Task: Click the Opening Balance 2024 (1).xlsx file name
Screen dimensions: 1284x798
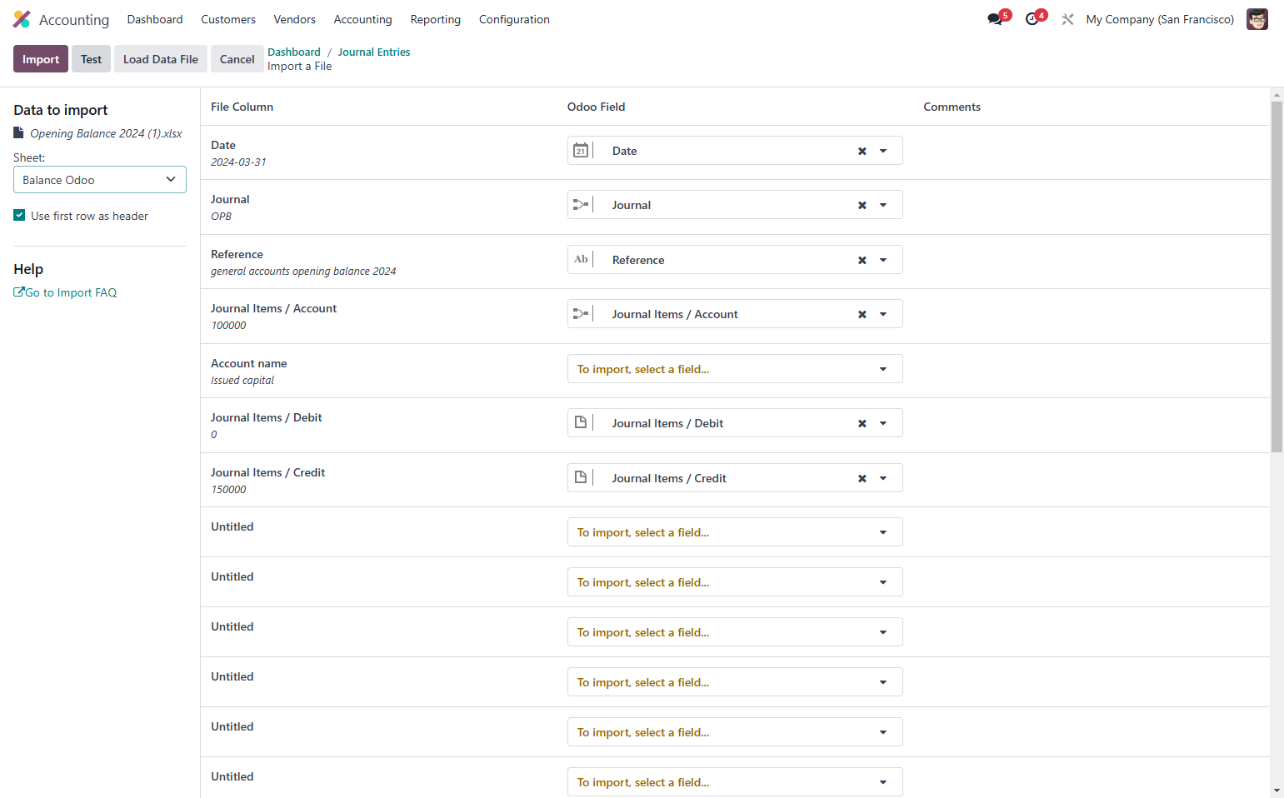Action: pos(106,133)
